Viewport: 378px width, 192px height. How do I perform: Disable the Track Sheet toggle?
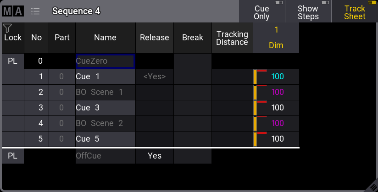(355, 11)
